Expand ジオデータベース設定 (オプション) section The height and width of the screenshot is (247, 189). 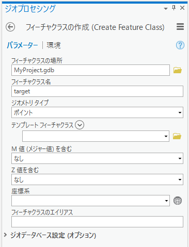6,235
